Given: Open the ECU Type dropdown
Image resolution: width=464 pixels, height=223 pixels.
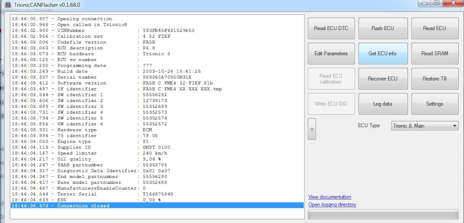Looking at the screenshot, I should 425,126.
